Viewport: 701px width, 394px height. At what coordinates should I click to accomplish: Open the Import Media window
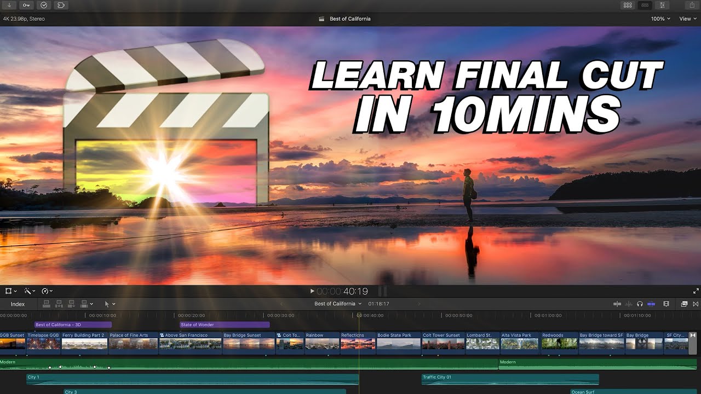click(x=8, y=5)
